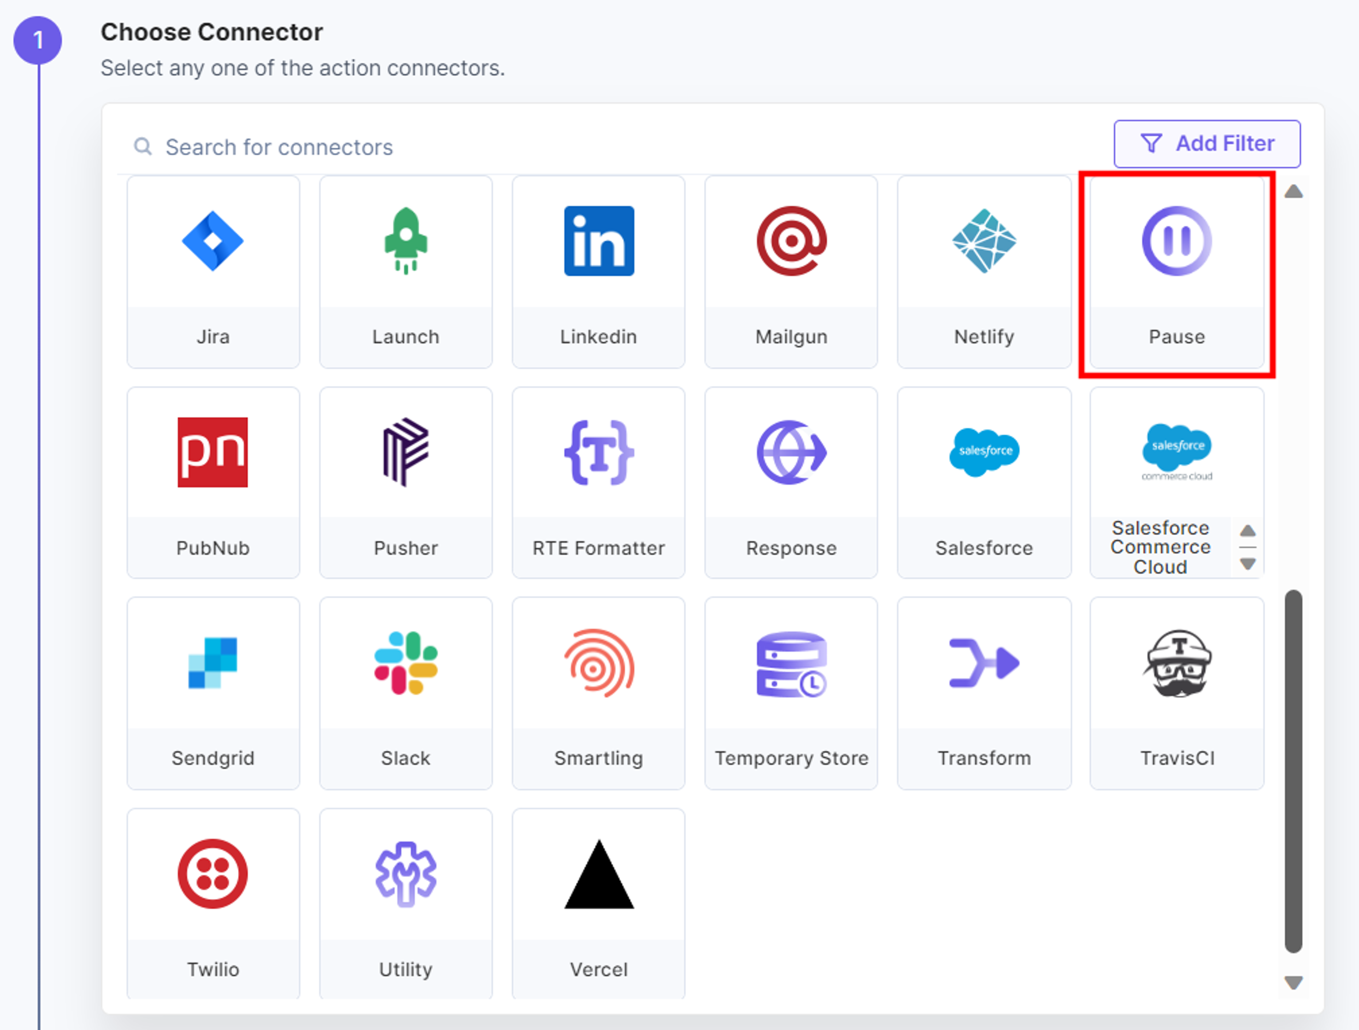Click the 'Pusher' connector label
The height and width of the screenshot is (1030, 1359).
point(406,548)
